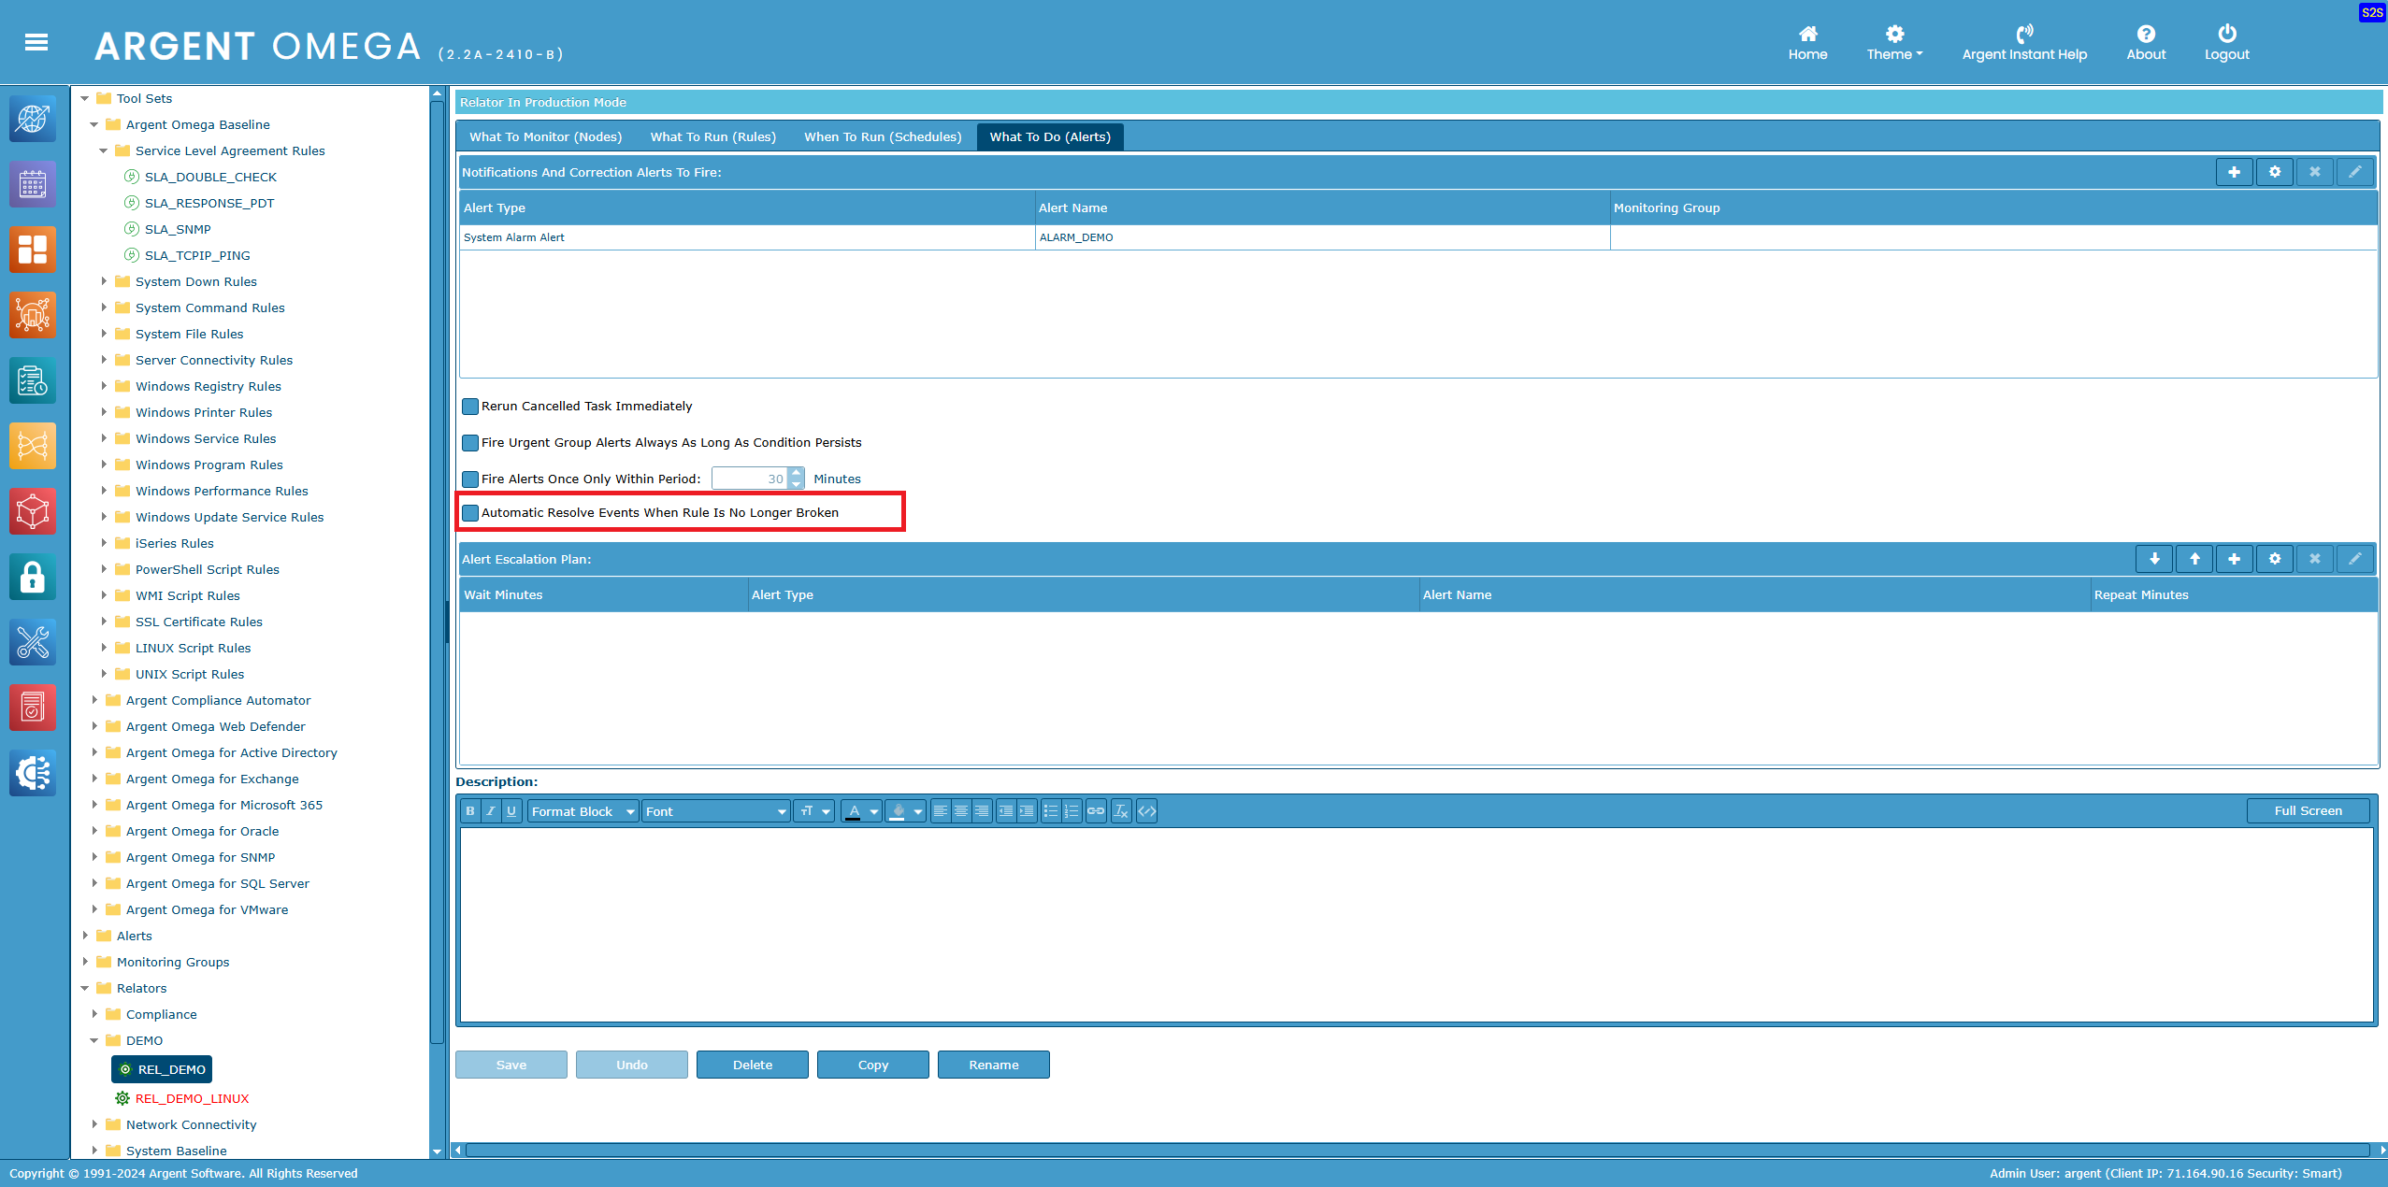Open the lock security icon in the sidebar
This screenshot has width=2388, height=1187.
[33, 578]
